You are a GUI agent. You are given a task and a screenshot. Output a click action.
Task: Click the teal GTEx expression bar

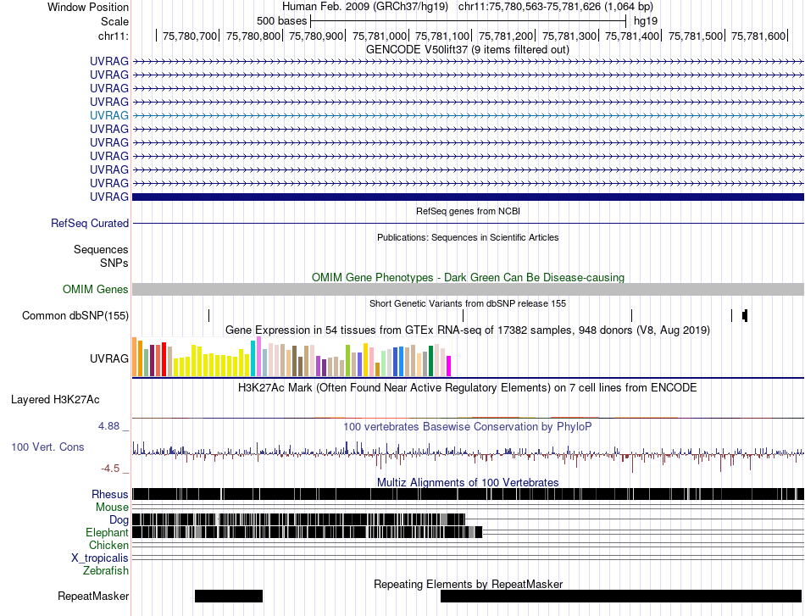(x=253, y=358)
